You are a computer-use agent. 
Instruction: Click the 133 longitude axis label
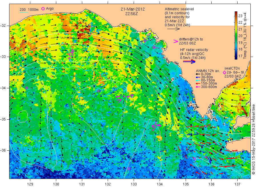pyautogui.click(x=134, y=184)
